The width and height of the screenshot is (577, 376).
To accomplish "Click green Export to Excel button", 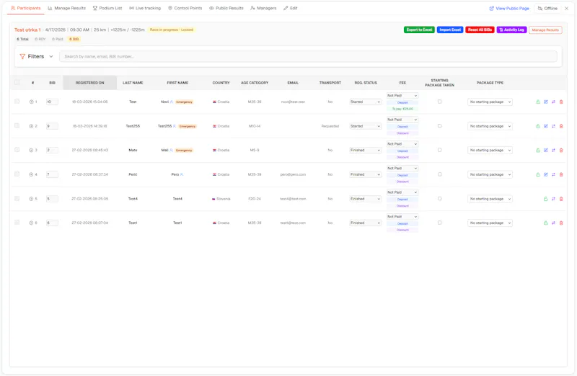I will (419, 30).
